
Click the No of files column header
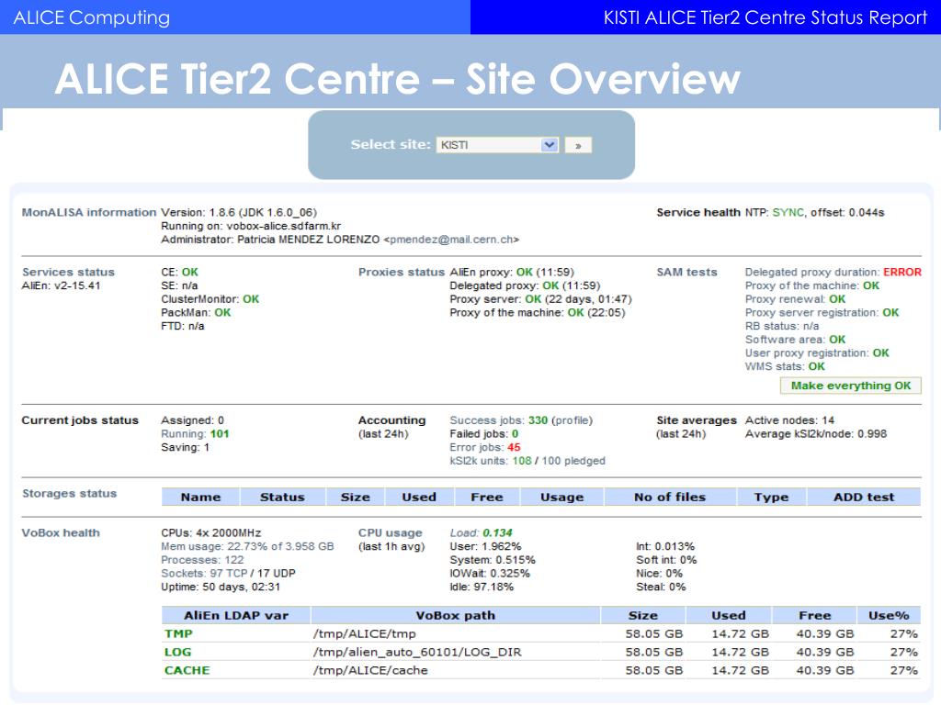tap(670, 497)
